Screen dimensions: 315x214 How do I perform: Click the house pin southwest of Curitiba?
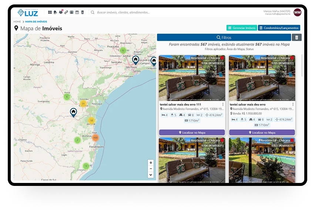(x=74, y=113)
